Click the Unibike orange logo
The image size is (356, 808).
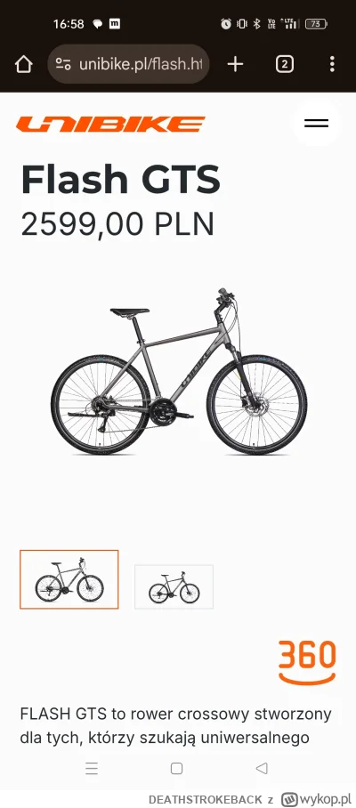[x=110, y=125]
